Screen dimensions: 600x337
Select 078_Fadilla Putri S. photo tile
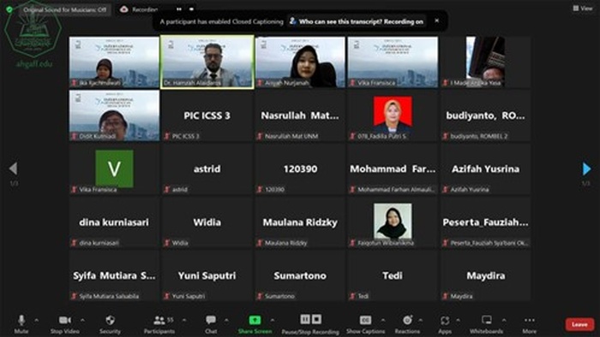pyautogui.click(x=393, y=115)
